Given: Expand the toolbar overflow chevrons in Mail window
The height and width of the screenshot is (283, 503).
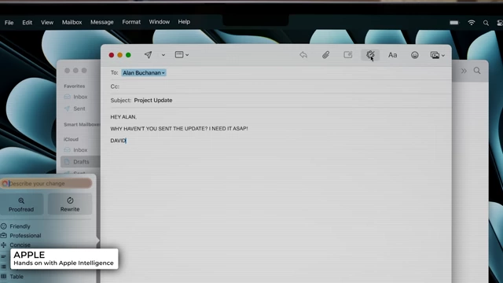Looking at the screenshot, I should (x=464, y=71).
